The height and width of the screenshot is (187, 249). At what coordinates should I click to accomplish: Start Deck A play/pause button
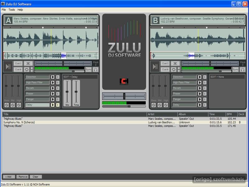[8, 66]
